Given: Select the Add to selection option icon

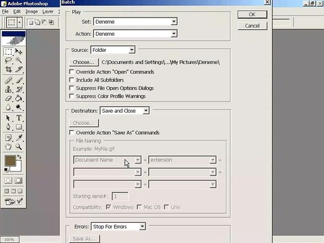Looking at the screenshot, I should (x=37, y=22).
